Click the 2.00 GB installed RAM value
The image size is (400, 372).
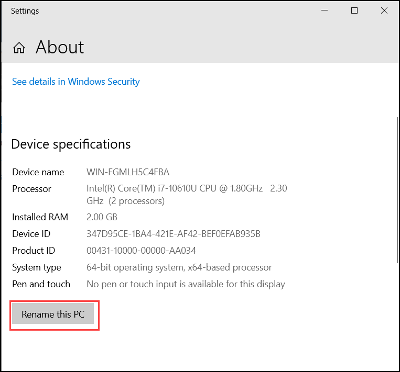coord(102,217)
